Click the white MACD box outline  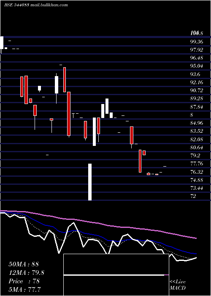point(116,275)
